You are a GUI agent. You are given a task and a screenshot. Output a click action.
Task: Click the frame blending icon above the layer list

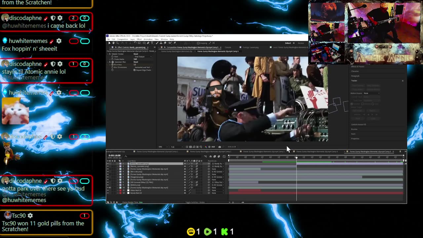[x=215, y=156]
